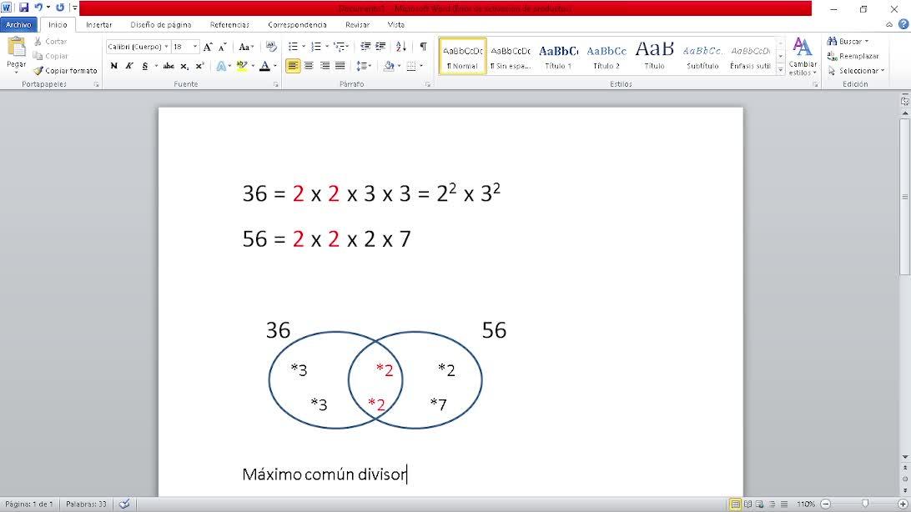Click the font color button

264,66
